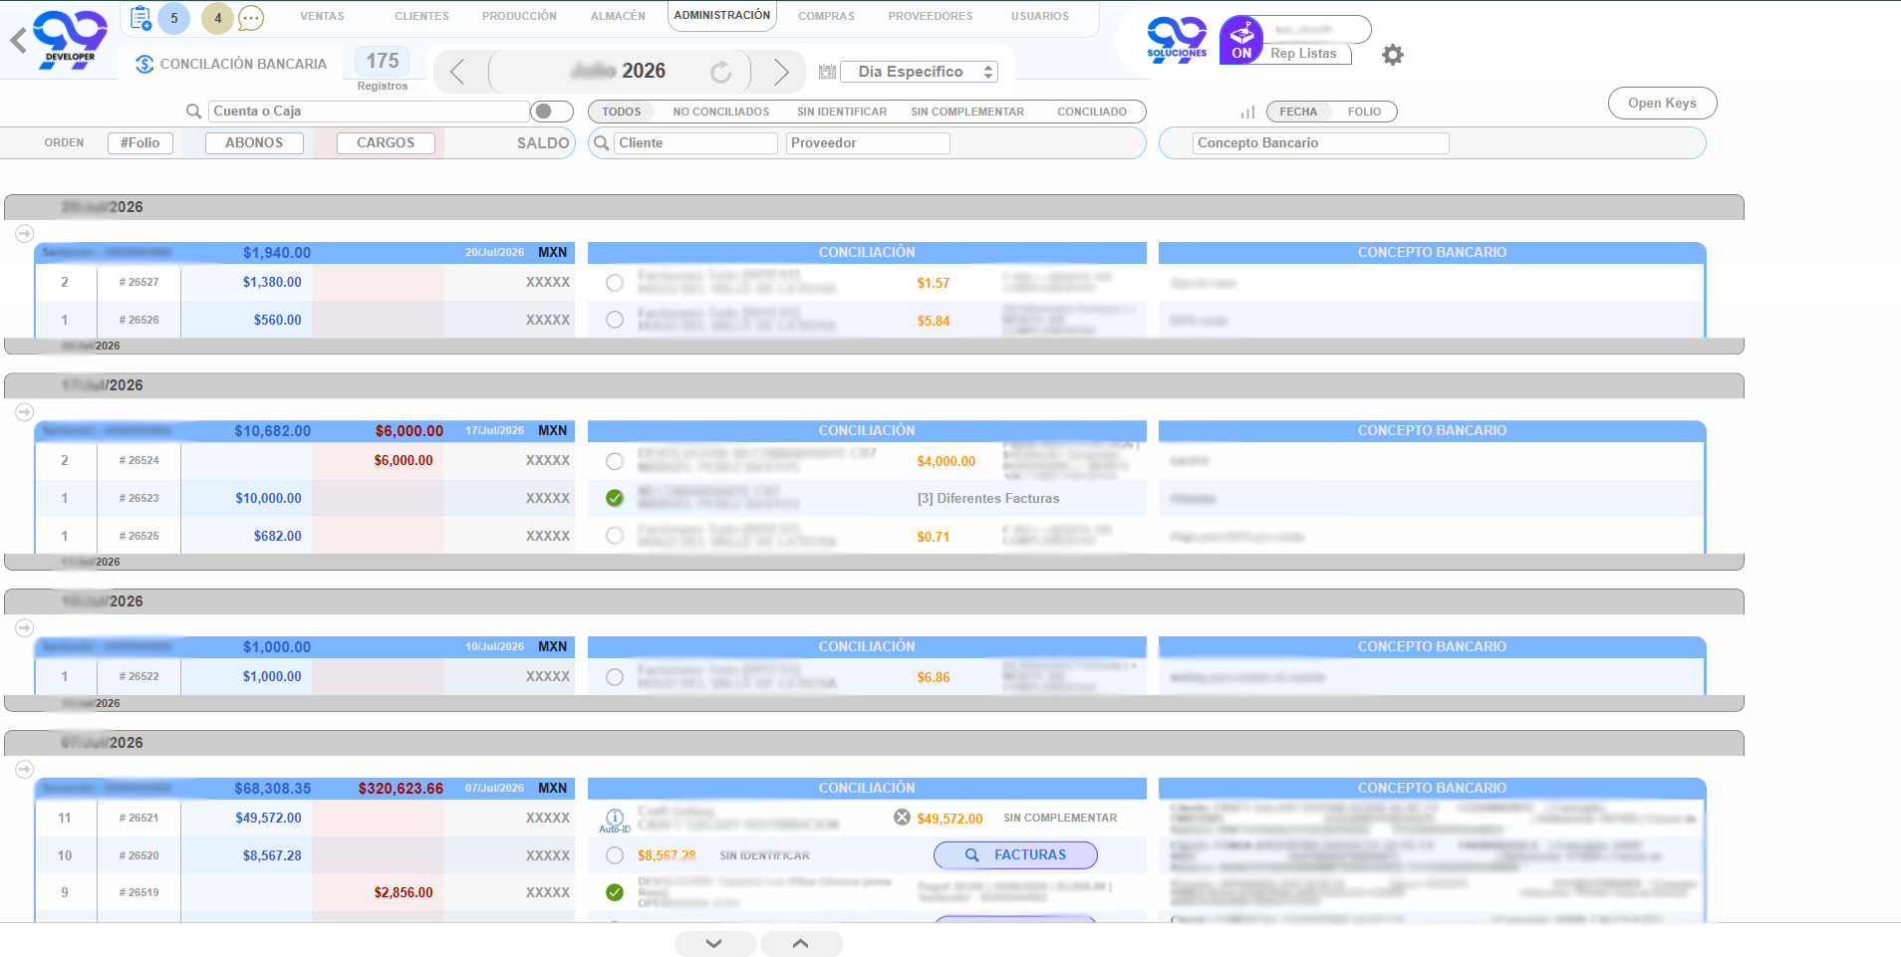Select the radio button for folio 26527
The height and width of the screenshot is (957, 1901).
click(615, 283)
